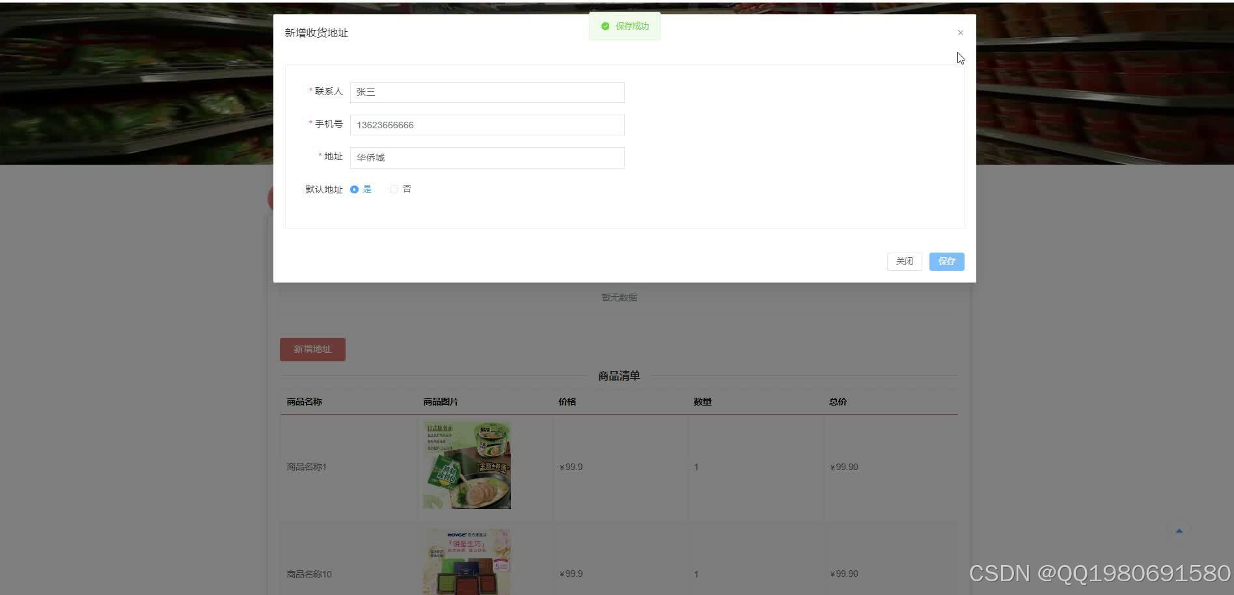Click the 商品名称10 text cell
The height and width of the screenshot is (595, 1234).
pyautogui.click(x=309, y=574)
